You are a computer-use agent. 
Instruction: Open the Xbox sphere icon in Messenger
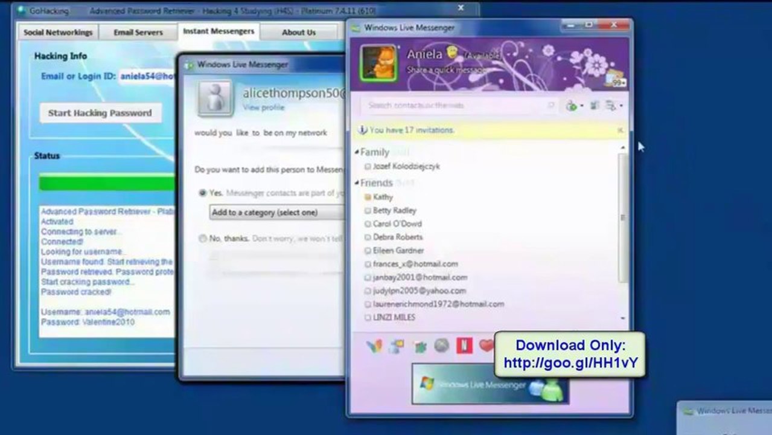click(x=442, y=346)
